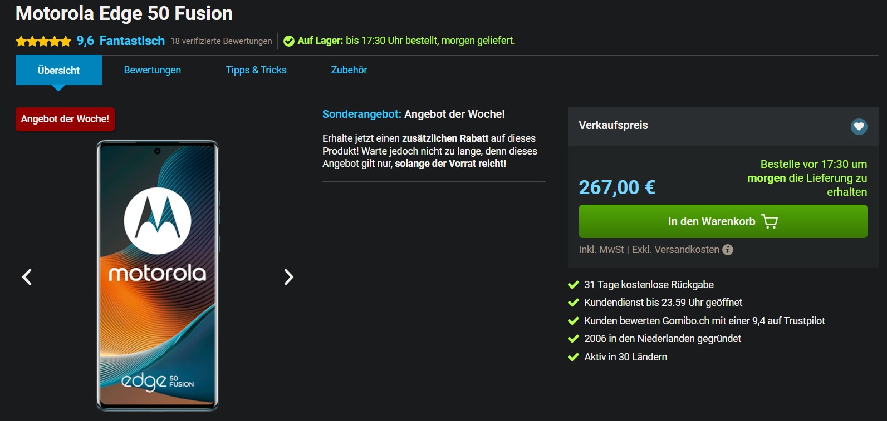The width and height of the screenshot is (887, 421).
Task: Click the Motorola Edge 50 Fusion phone image
Action: point(158,275)
